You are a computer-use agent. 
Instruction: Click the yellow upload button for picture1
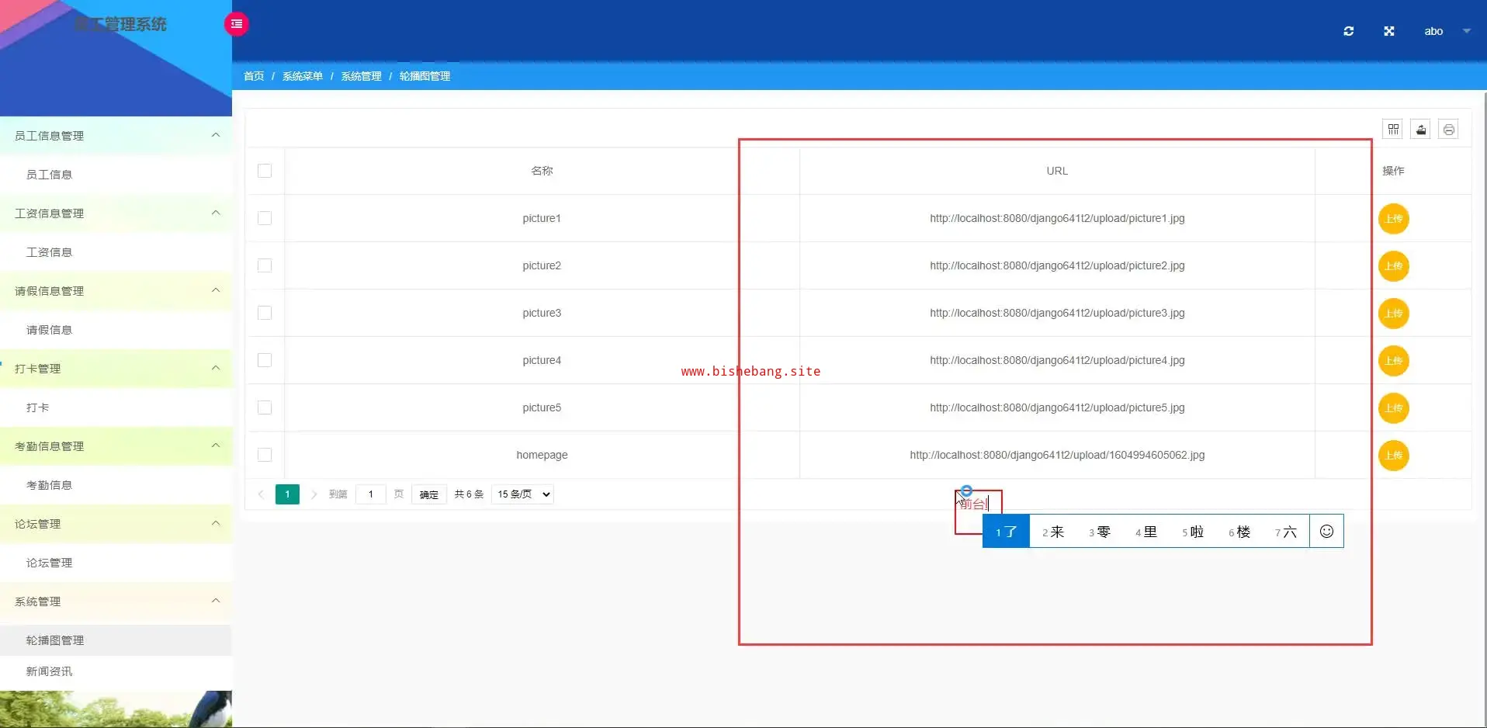[1393, 219]
